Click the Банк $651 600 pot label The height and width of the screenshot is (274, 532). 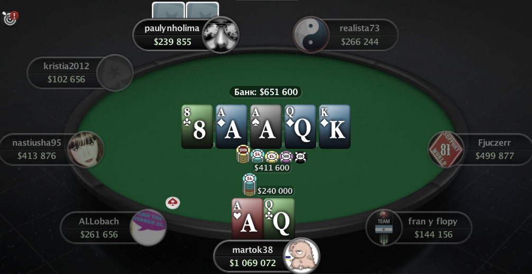click(265, 92)
